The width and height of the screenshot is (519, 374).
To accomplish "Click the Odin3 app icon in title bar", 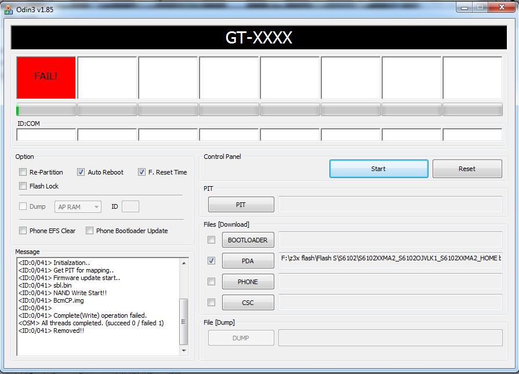I will [x=8, y=10].
